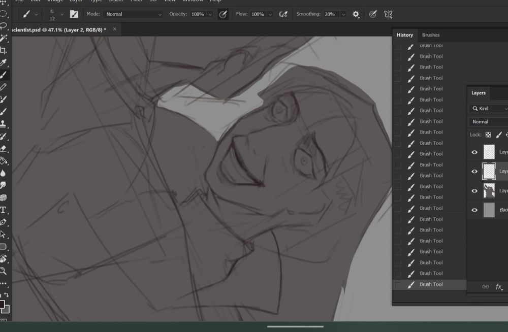508x332 pixels.
Task: Toggle visibility of the topmost layer
Action: [474, 152]
